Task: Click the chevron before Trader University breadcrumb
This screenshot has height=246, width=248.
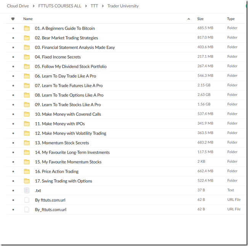Action: tap(103, 6)
